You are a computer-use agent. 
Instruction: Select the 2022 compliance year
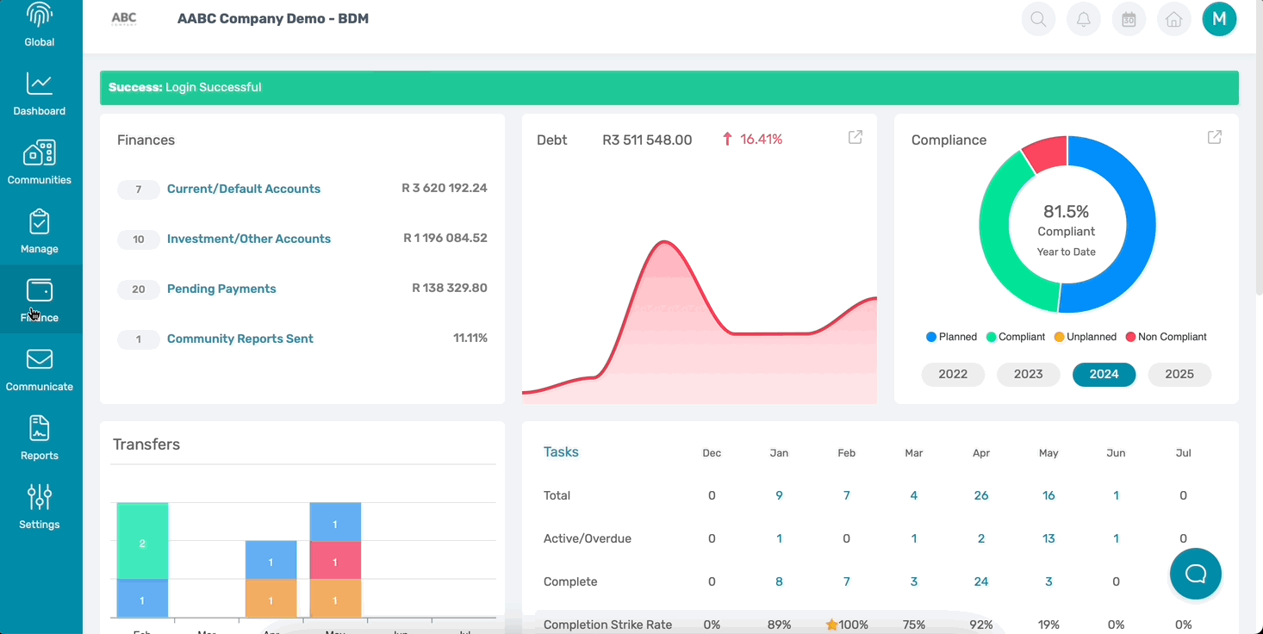(x=953, y=374)
